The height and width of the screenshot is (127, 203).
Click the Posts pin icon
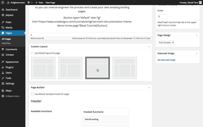click(x=3, y=22)
